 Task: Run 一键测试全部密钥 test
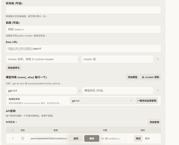pyautogui.click(x=147, y=101)
